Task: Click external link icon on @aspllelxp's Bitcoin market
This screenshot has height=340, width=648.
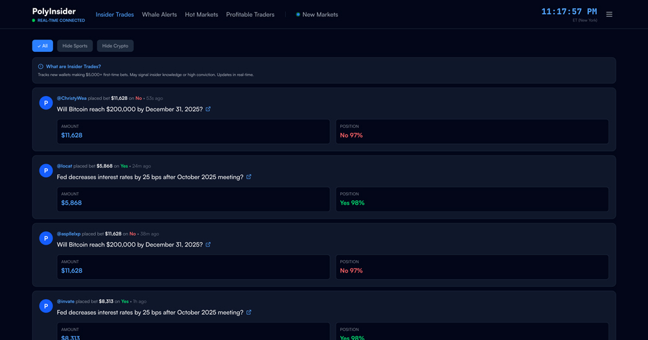Action: (208, 245)
